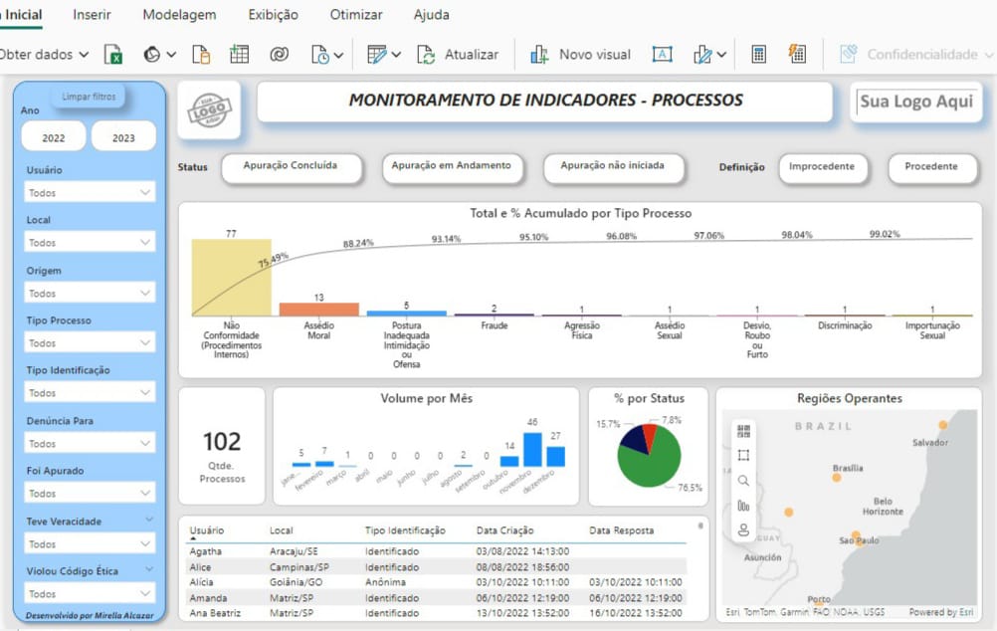Toggle the Procedente definition filter
The image size is (997, 631).
click(x=931, y=168)
